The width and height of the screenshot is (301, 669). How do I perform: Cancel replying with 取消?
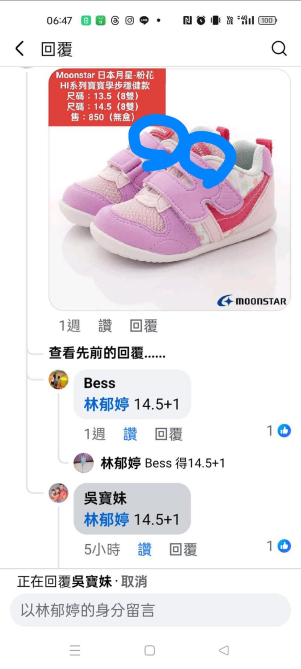click(x=134, y=582)
